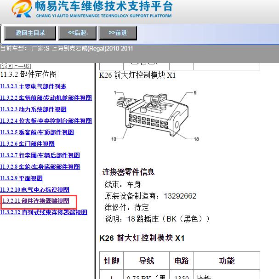Click 线束：车身 text line
This screenshot has height=279, width=279.
tap(123, 184)
